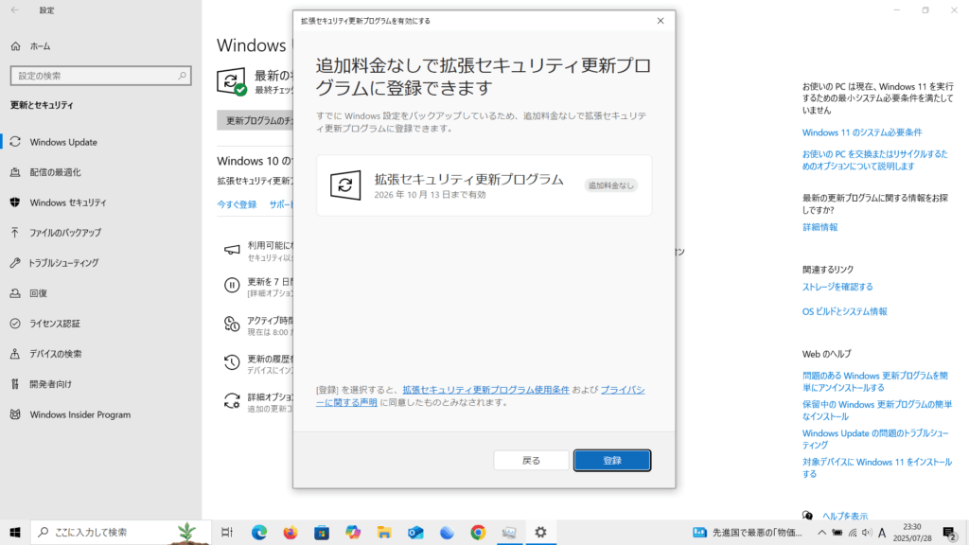
Task: Launch Google Chrome from the taskbar
Action: coord(478,532)
